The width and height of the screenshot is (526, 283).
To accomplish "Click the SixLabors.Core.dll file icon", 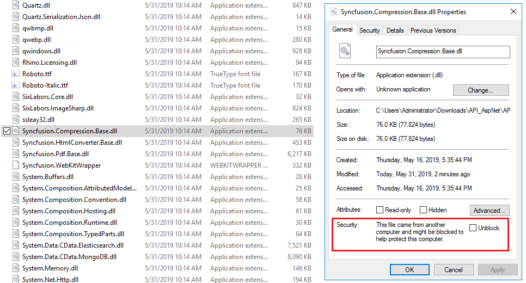I will point(16,96).
